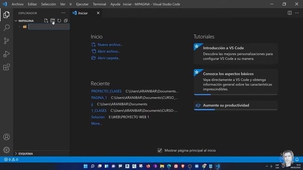Click the New File icon in MIPAGINA
This screenshot has width=303, height=170.
(46, 21)
